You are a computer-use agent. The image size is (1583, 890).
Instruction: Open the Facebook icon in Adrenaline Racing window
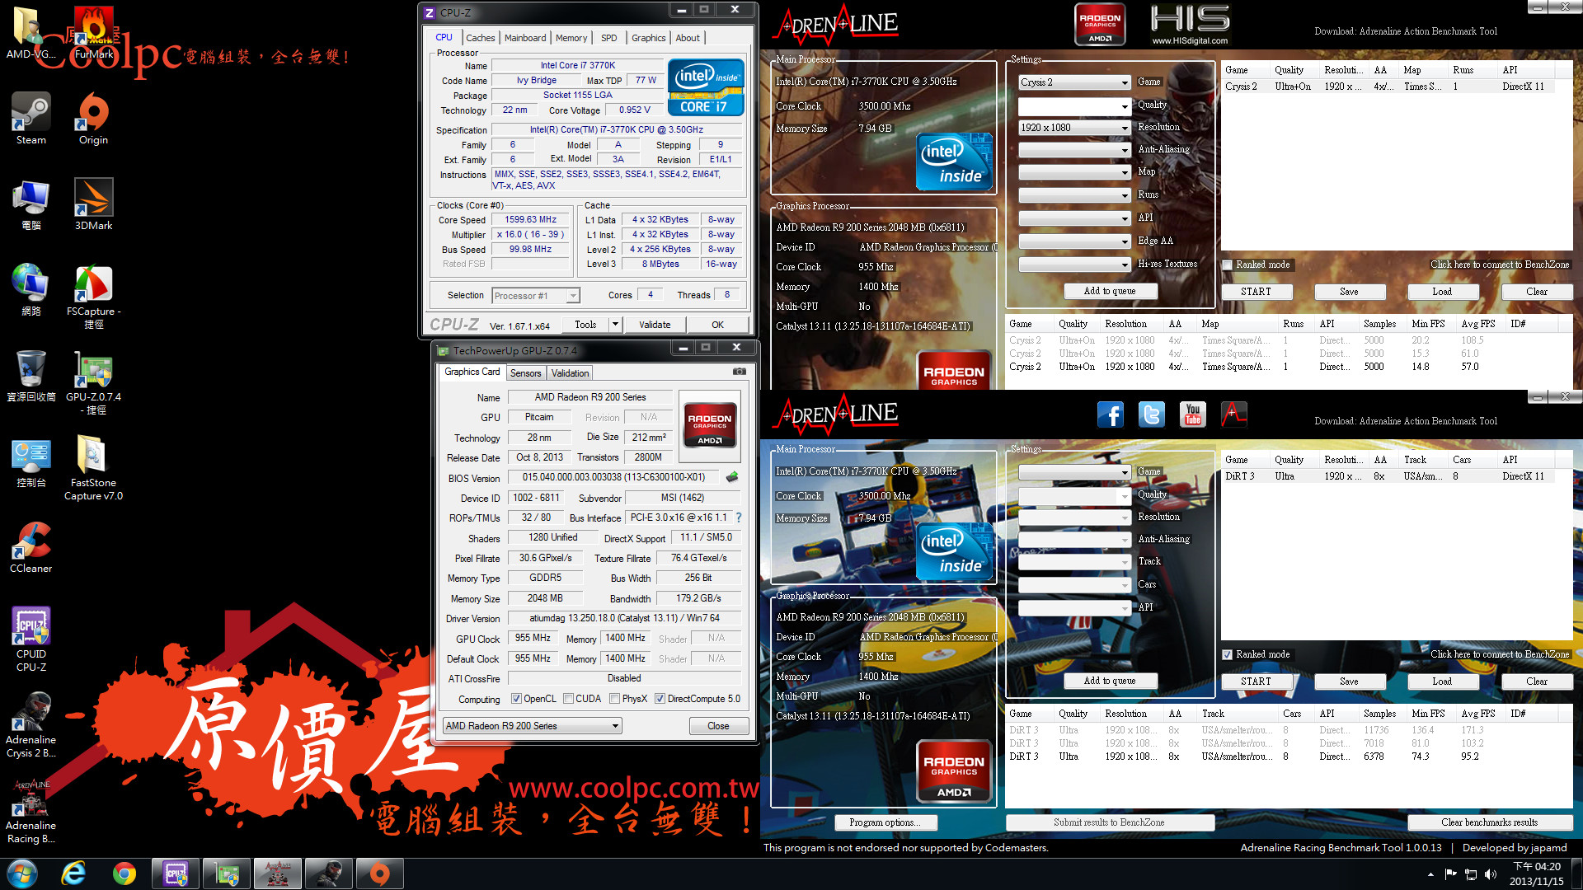[x=1110, y=415]
